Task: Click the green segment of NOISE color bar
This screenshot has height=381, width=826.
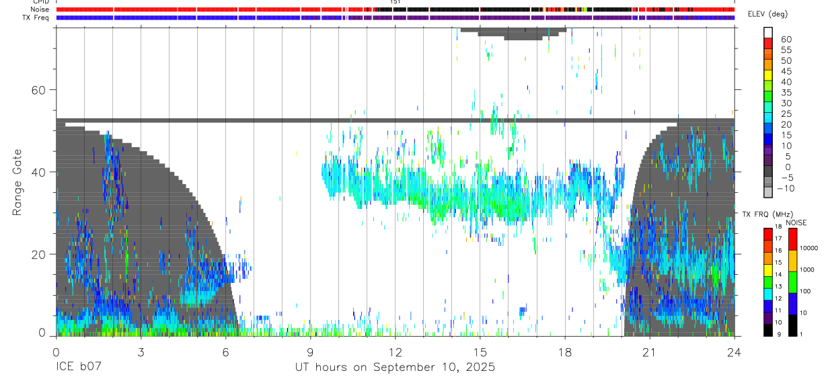Action: pyautogui.click(x=793, y=282)
